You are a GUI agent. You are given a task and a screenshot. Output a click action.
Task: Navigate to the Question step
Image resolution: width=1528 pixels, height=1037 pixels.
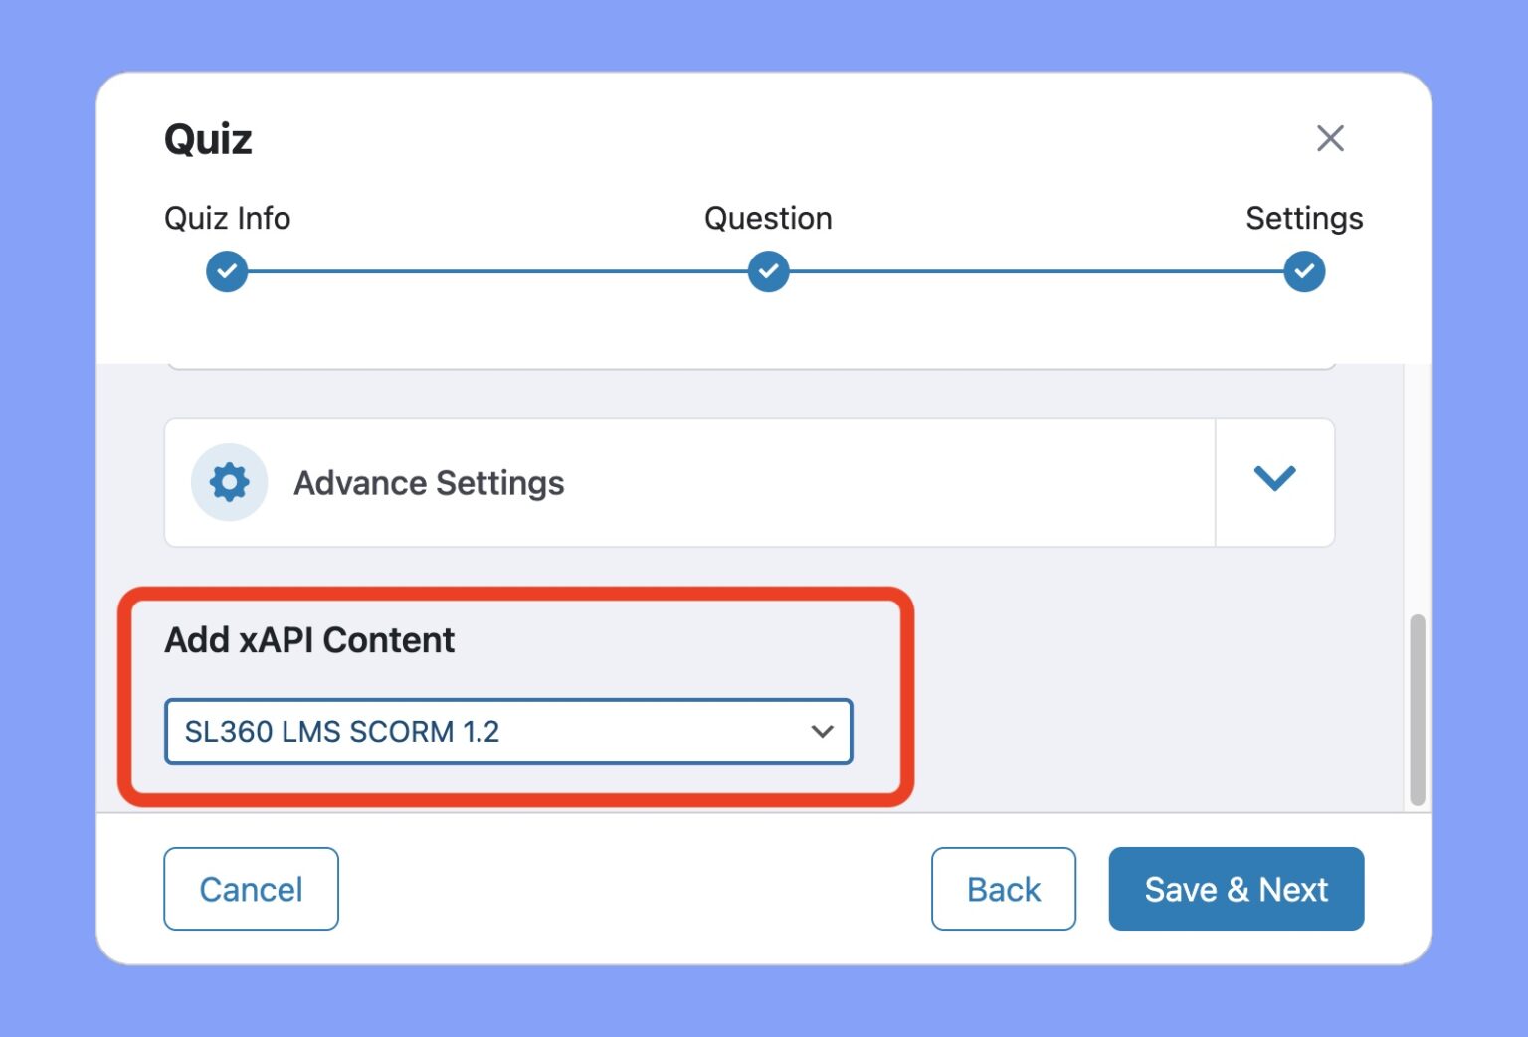(x=767, y=218)
